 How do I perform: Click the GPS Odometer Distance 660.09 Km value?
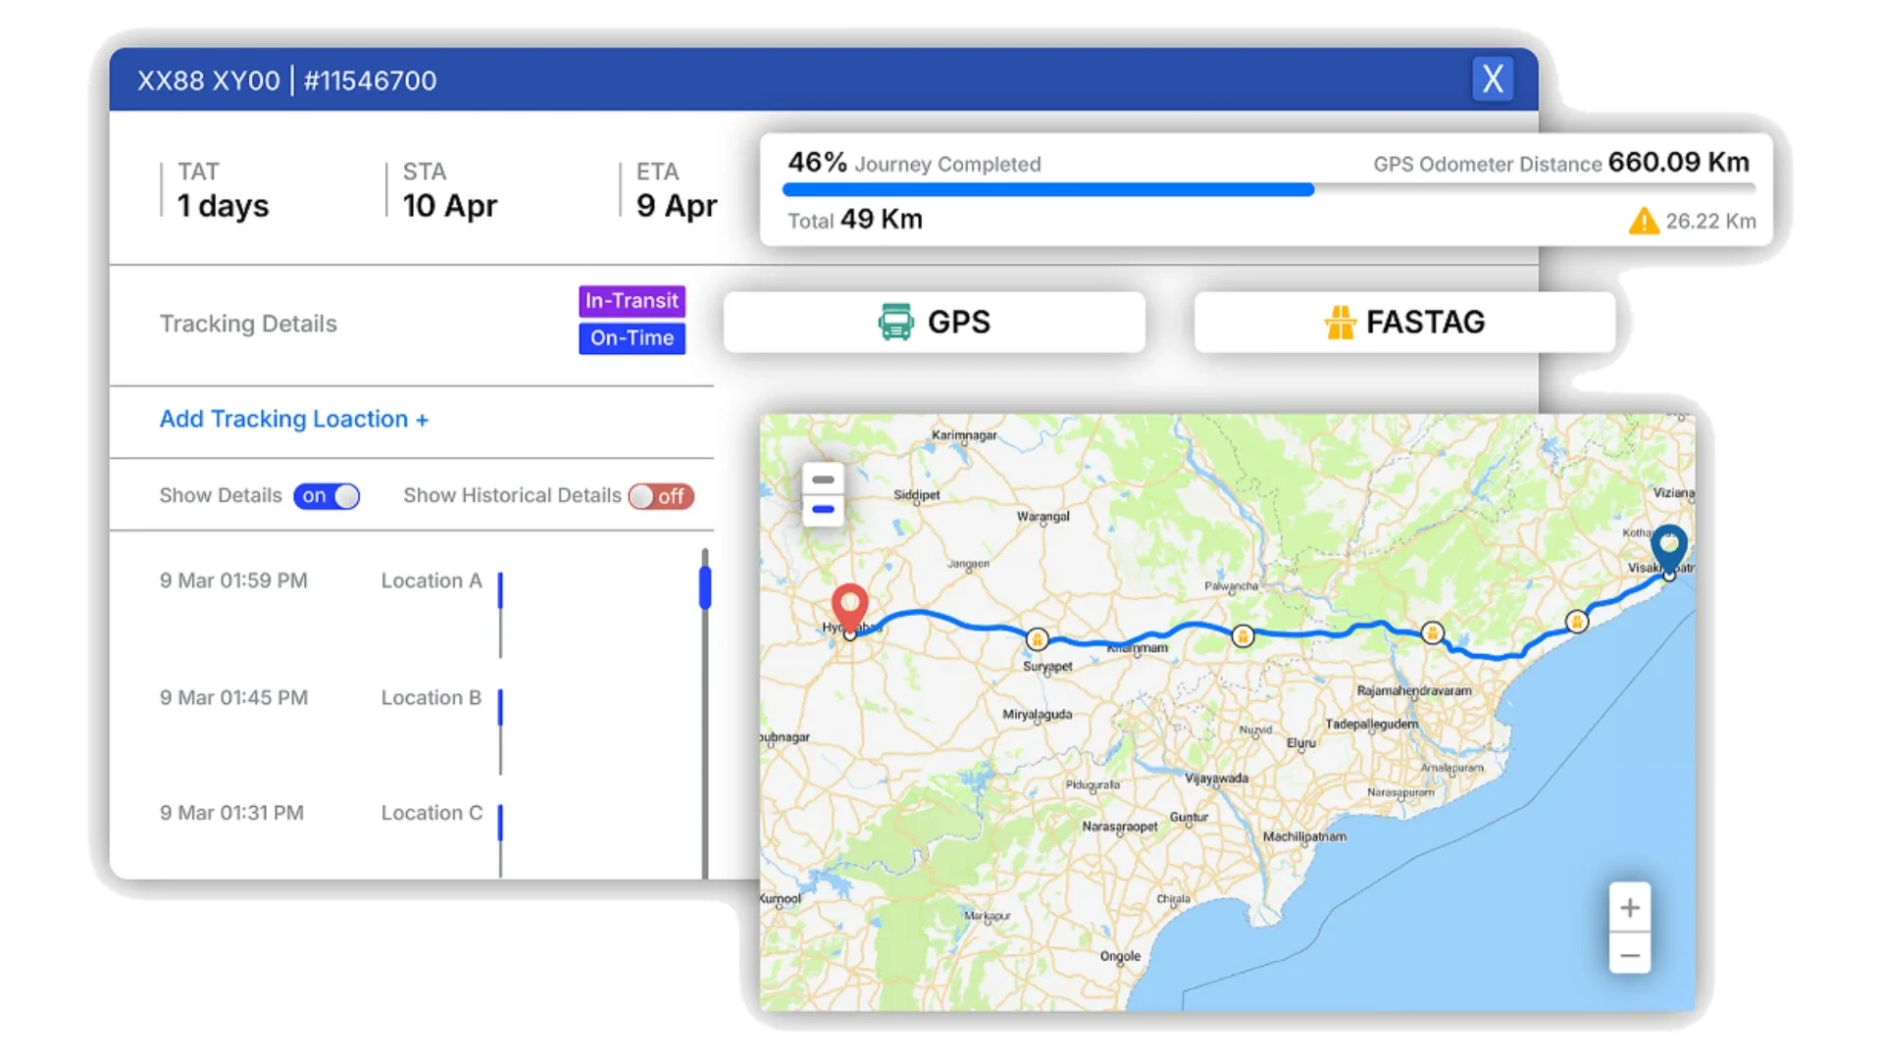tap(1561, 163)
